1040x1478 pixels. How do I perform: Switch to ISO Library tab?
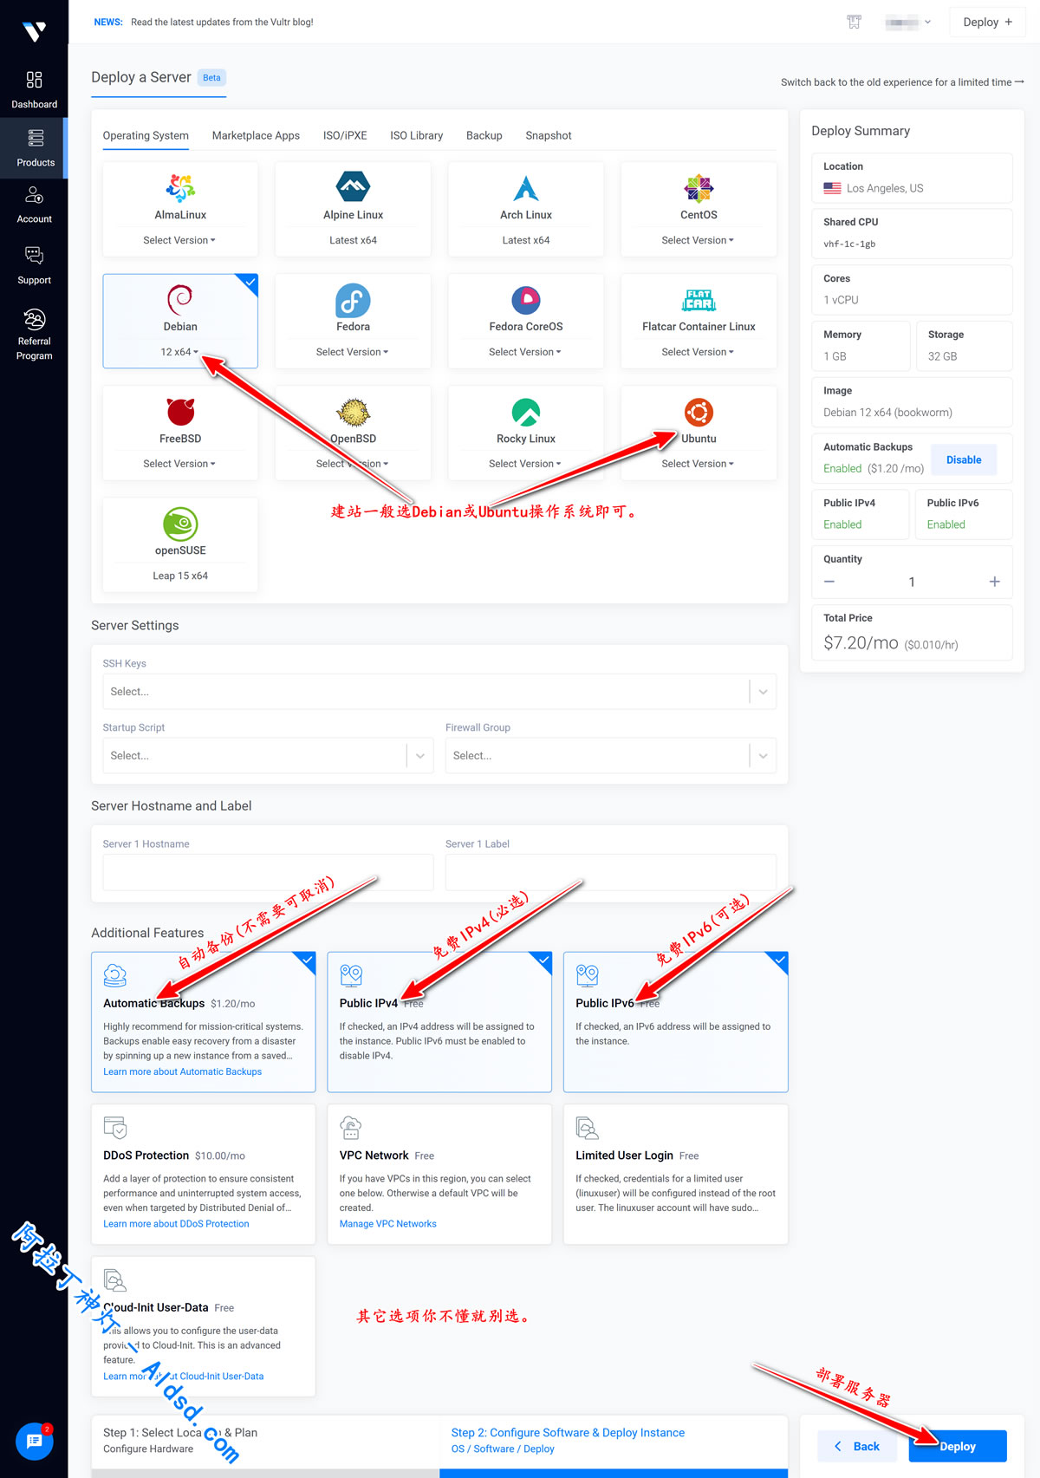tap(416, 135)
